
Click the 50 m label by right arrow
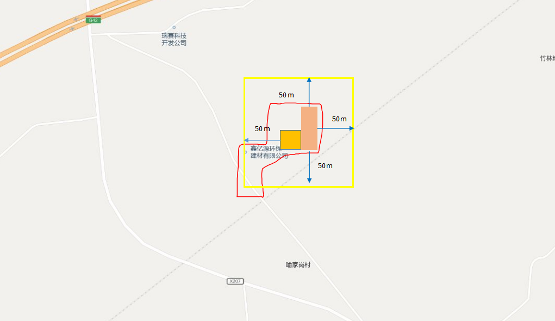(339, 119)
